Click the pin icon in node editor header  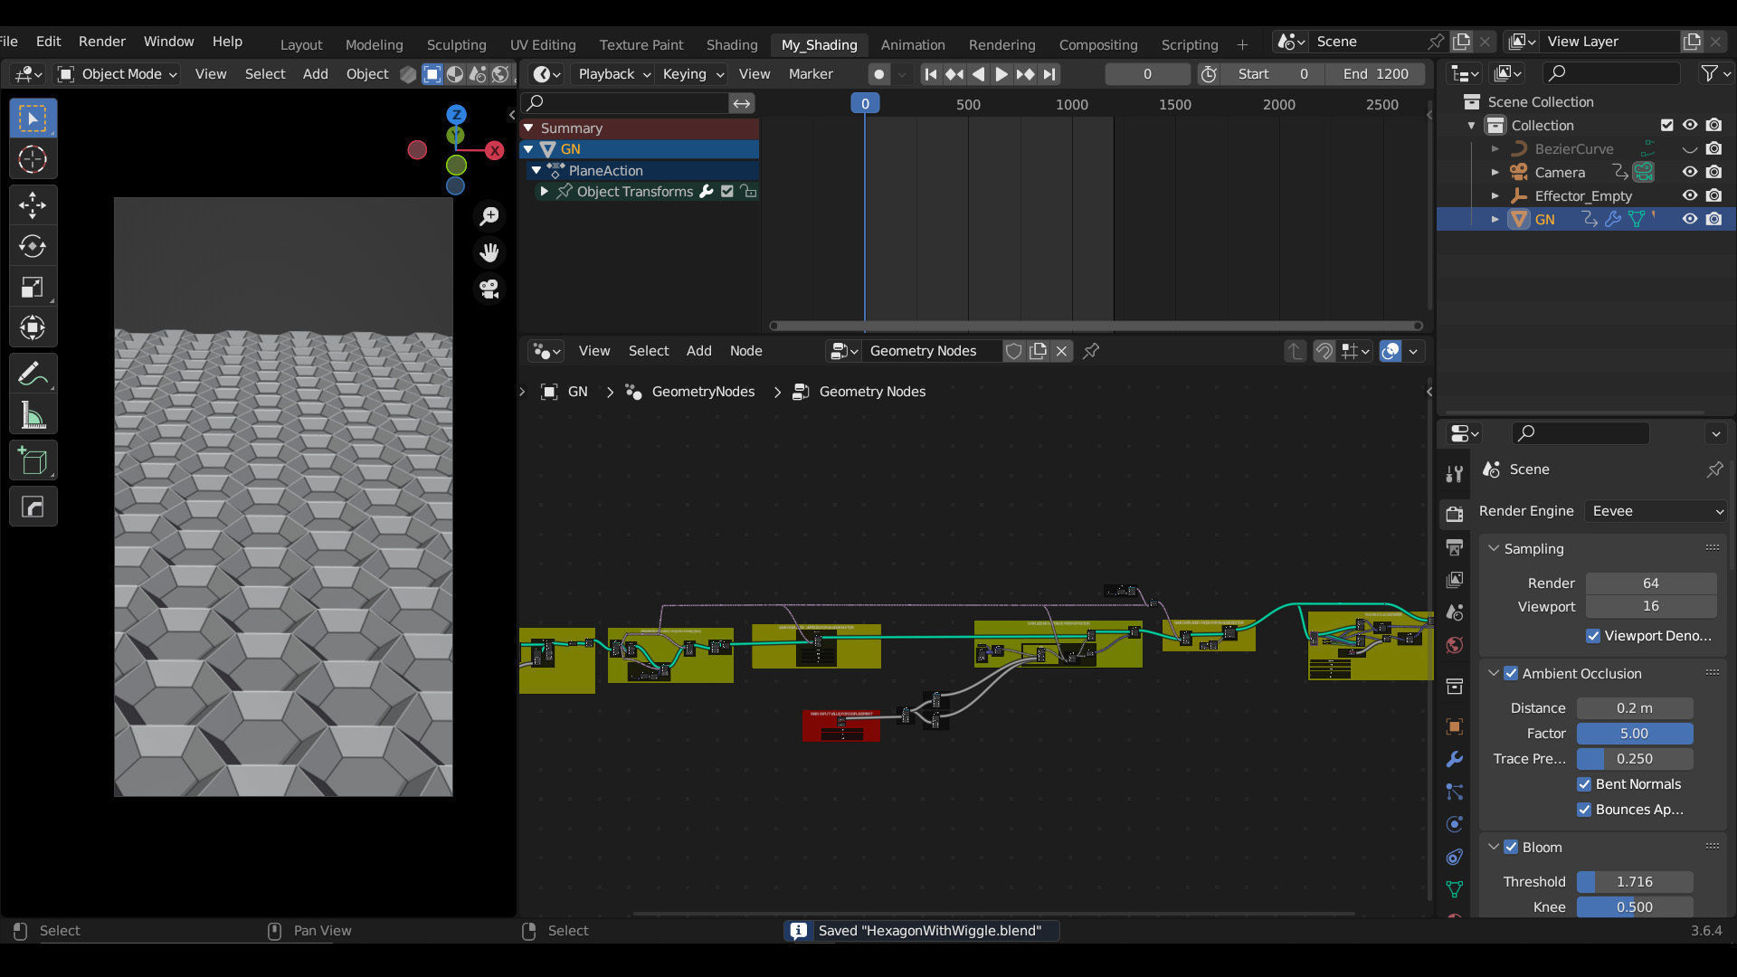point(1091,351)
